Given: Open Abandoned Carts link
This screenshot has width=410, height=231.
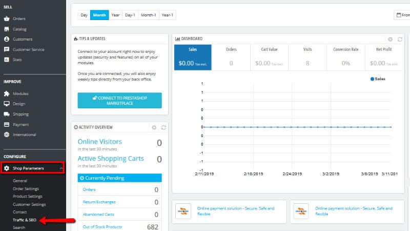Looking at the screenshot, I should tap(98, 214).
